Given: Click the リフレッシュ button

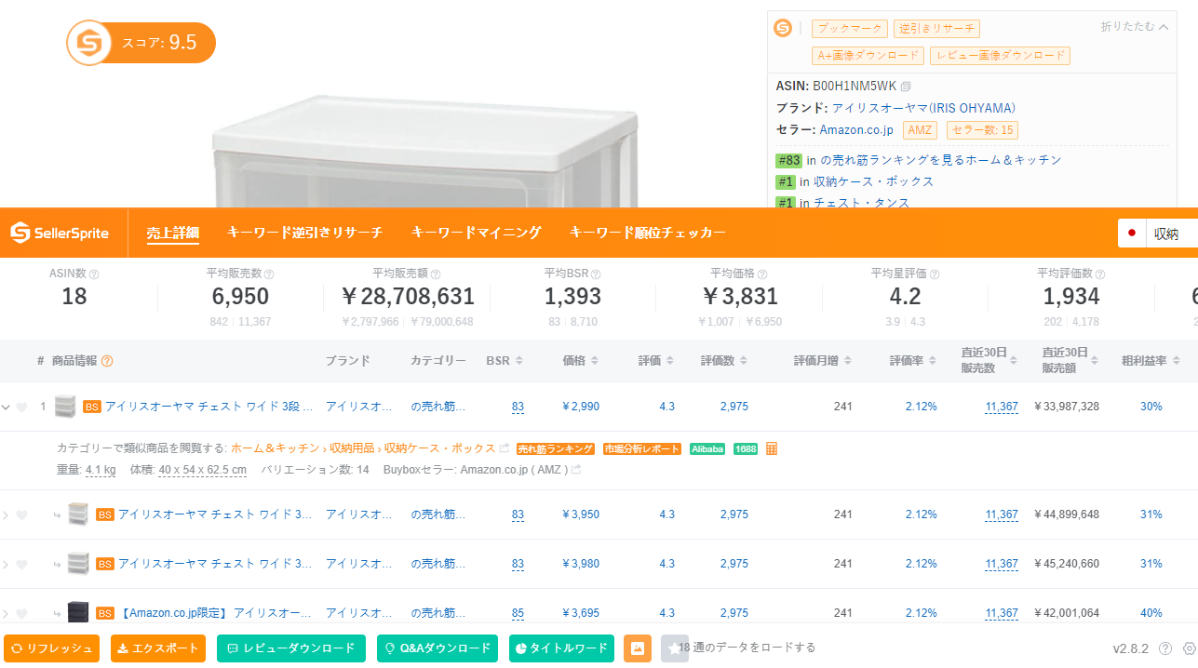Looking at the screenshot, I should 52,648.
